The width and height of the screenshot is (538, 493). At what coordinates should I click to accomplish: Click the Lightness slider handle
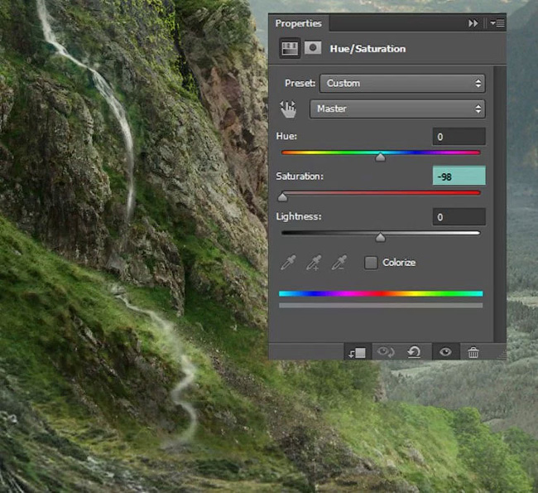tap(380, 238)
